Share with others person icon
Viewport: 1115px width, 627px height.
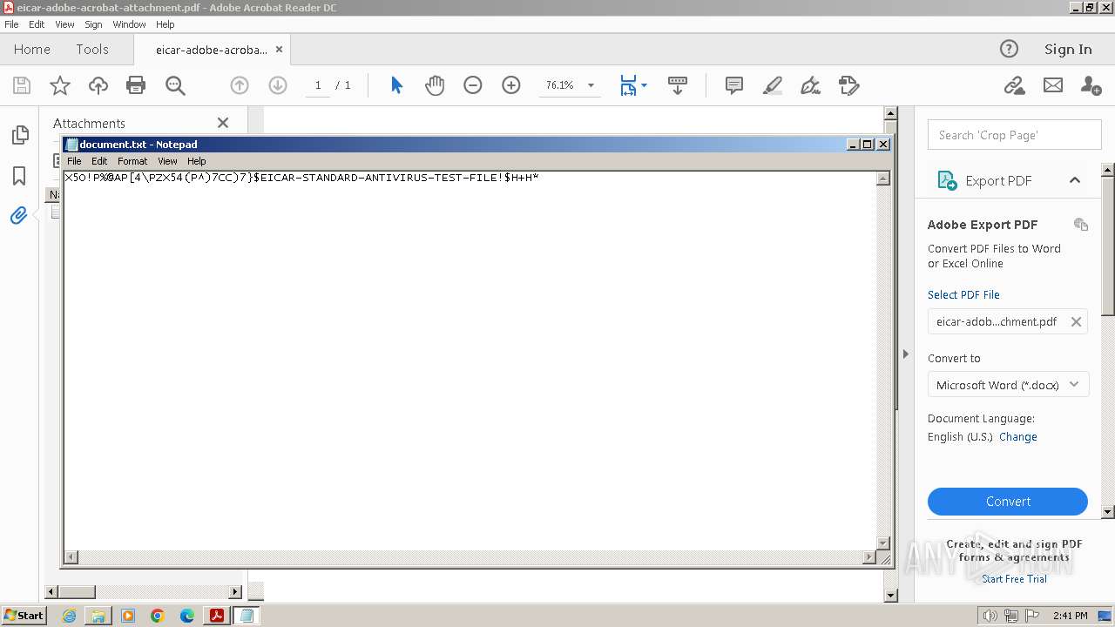pos(1091,85)
